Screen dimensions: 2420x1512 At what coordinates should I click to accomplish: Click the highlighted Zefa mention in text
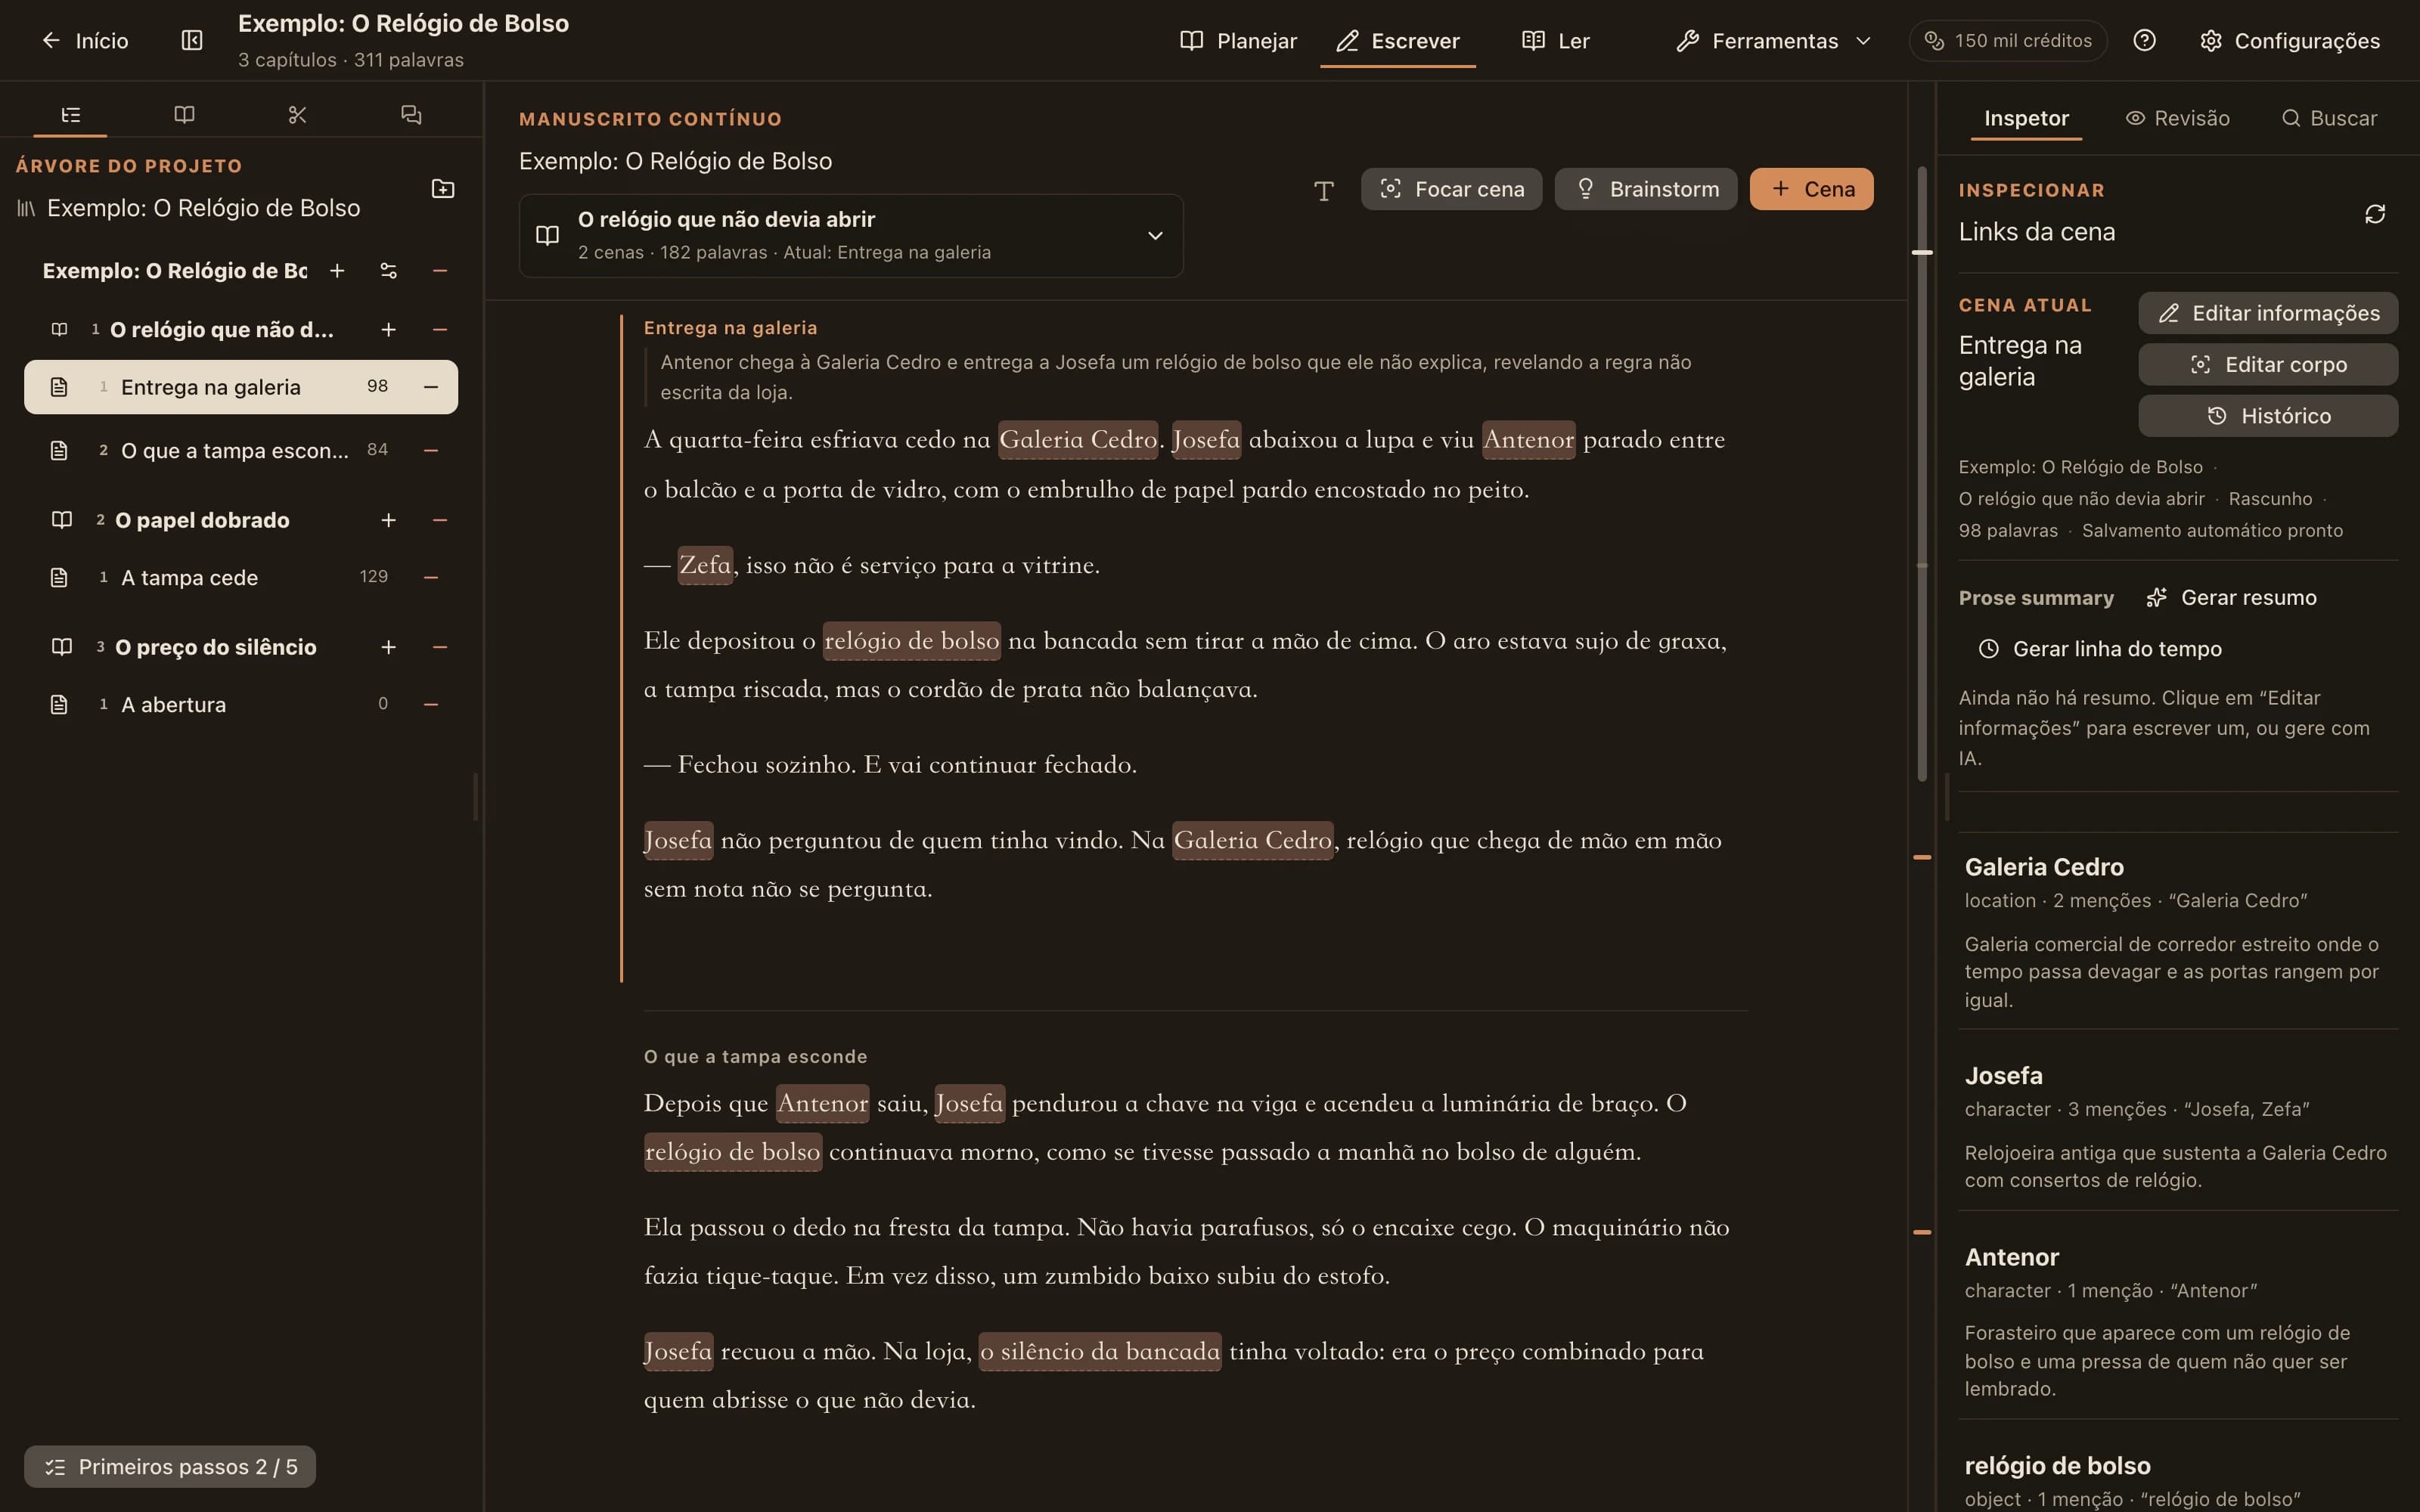[x=705, y=565]
